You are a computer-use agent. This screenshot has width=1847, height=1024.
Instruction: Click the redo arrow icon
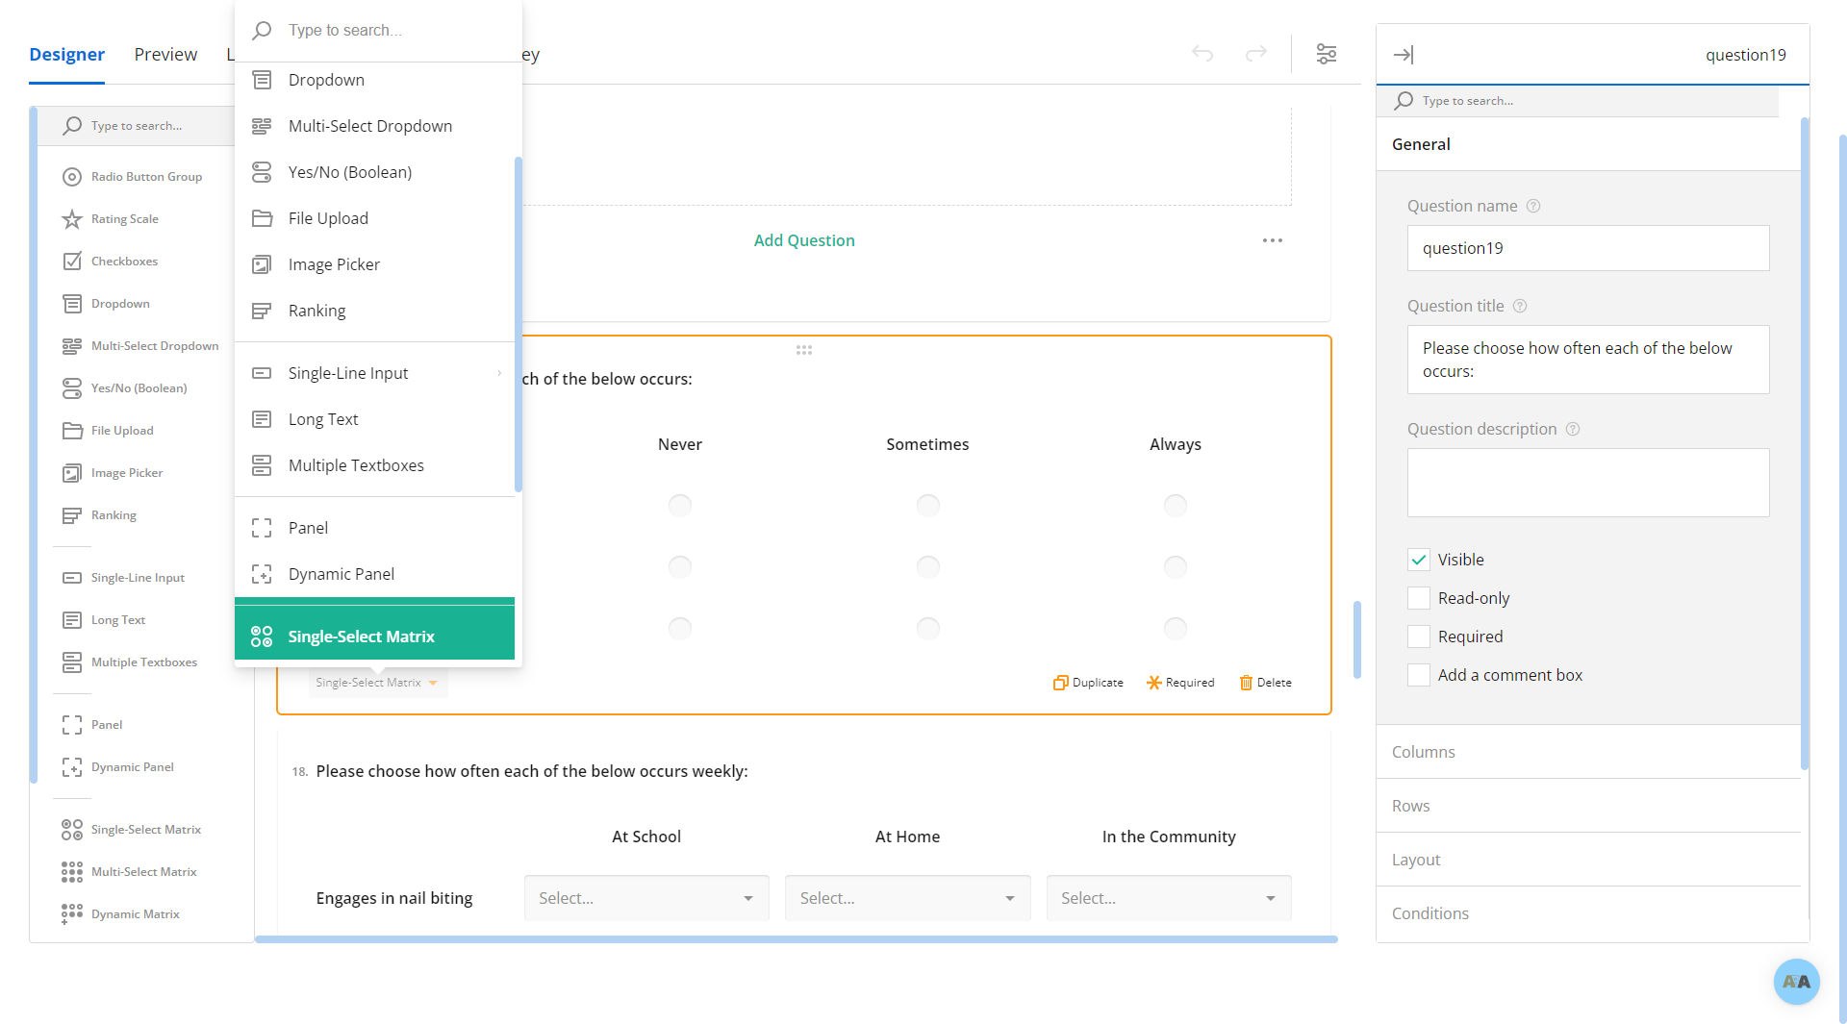pos(1256,54)
